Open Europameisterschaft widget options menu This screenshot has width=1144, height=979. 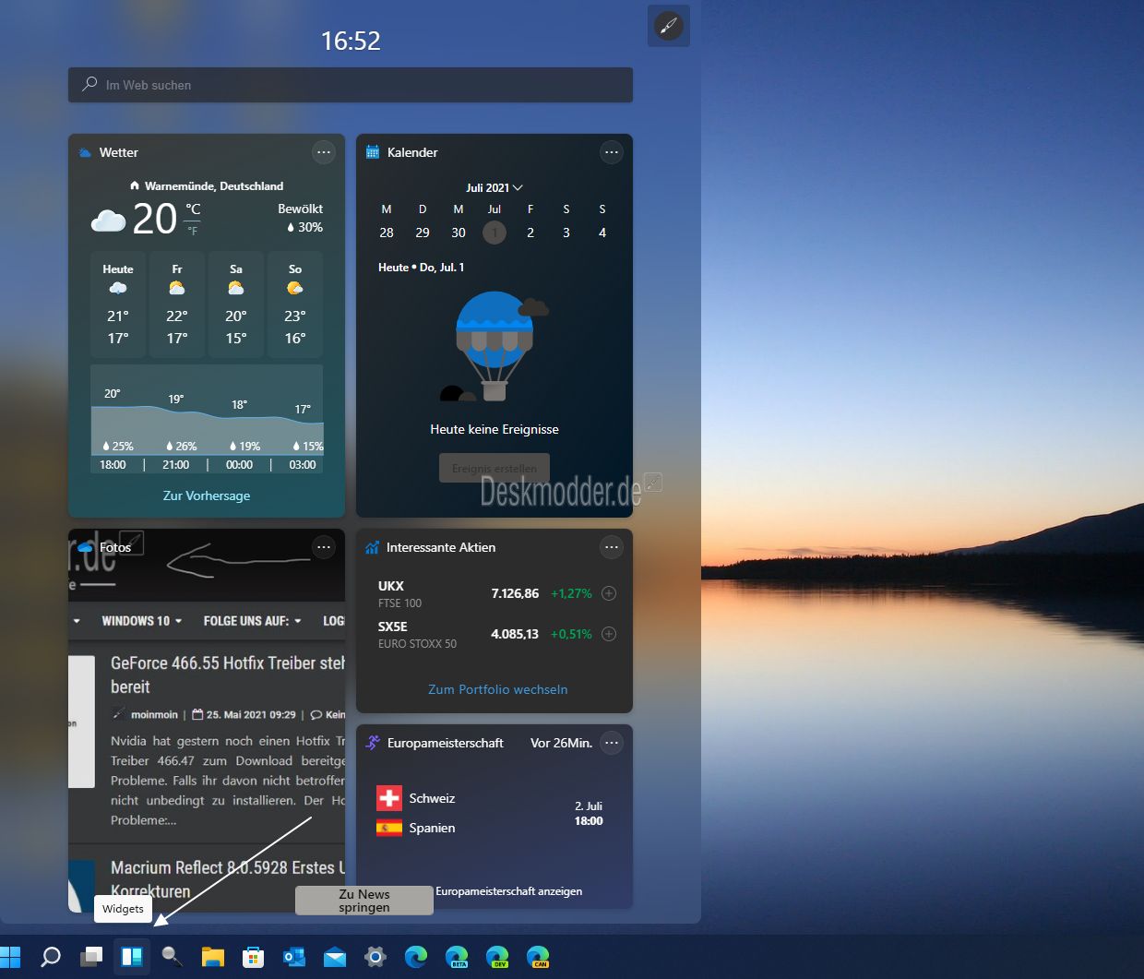pyautogui.click(x=611, y=743)
